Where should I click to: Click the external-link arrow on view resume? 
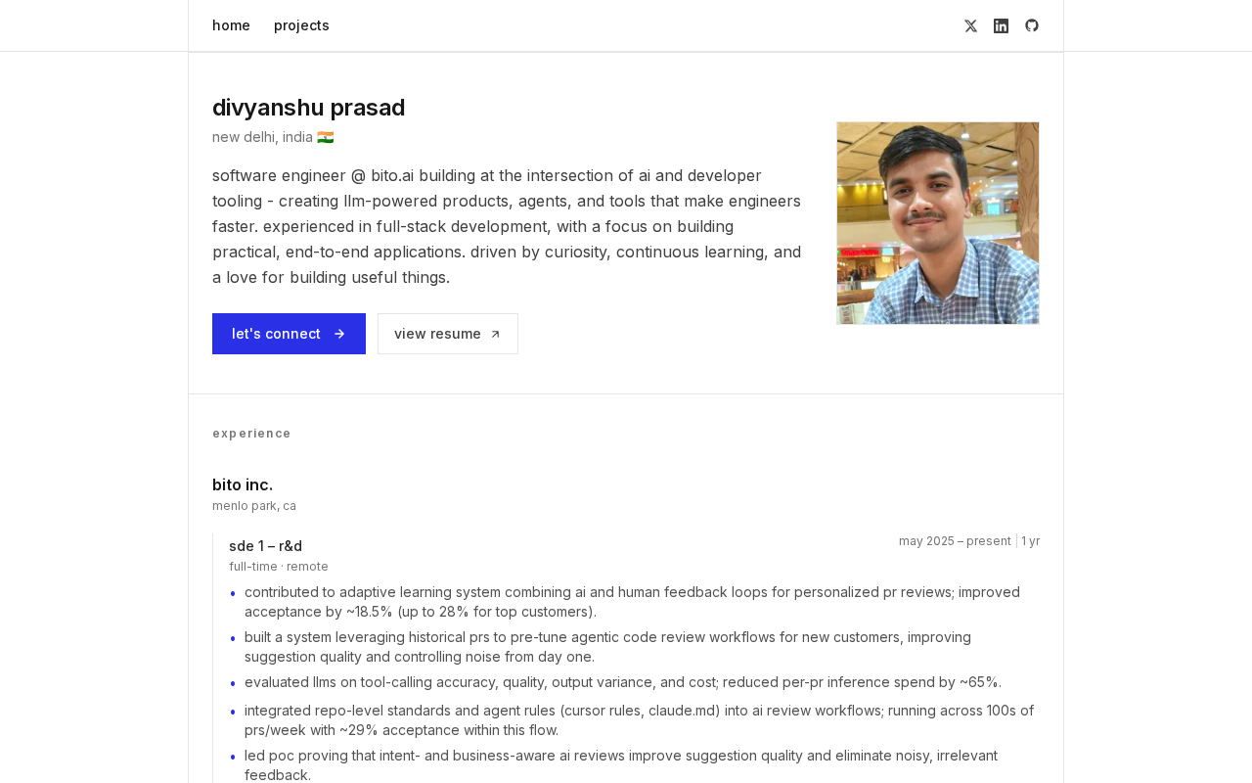click(x=495, y=335)
